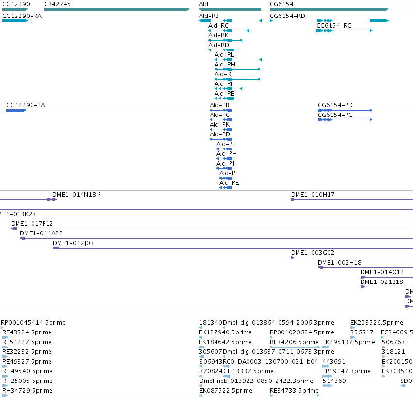Select the 506763 entry
Image resolution: width=413 pixels, height=398 pixels.
(393, 342)
